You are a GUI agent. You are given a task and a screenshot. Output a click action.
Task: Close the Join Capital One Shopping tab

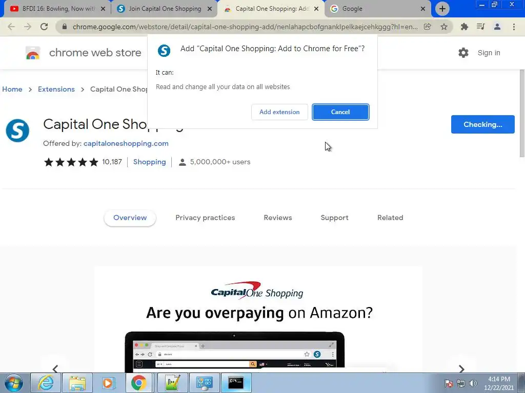point(210,9)
